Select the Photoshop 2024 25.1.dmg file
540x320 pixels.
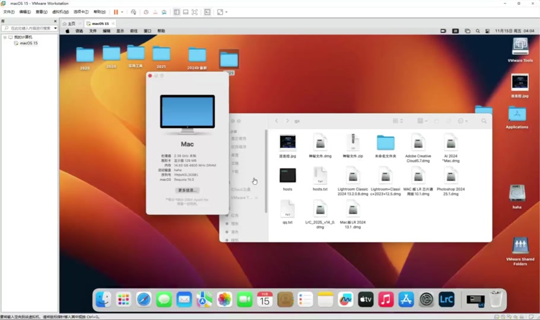click(451, 181)
